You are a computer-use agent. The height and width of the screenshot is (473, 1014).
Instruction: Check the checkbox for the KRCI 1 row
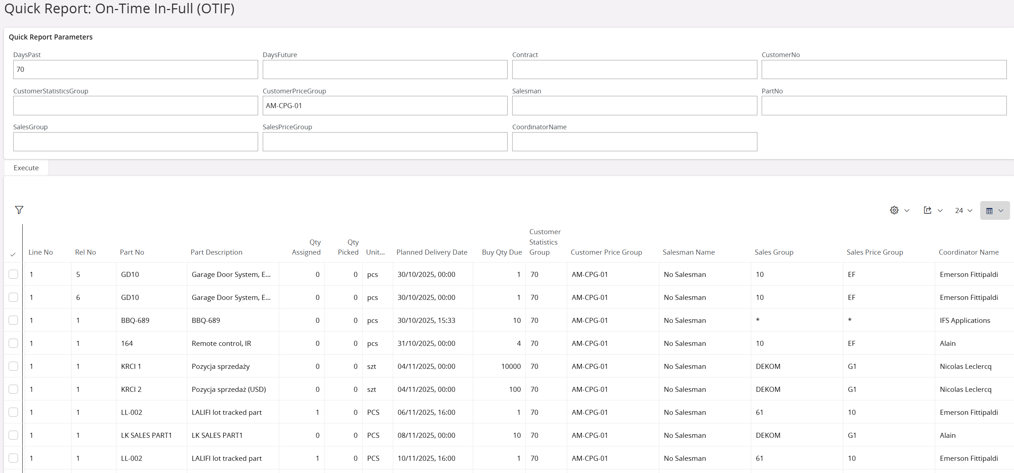click(x=13, y=366)
